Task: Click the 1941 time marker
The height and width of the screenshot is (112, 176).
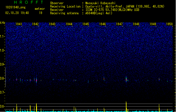Action: (19, 24)
